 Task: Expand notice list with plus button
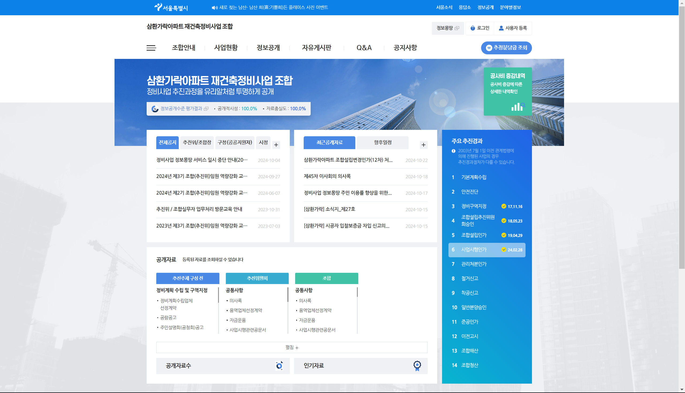click(x=276, y=145)
